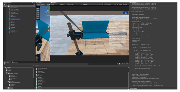Click the SMAW scene icon
The height and width of the screenshot is (92, 180).
(8, 6)
